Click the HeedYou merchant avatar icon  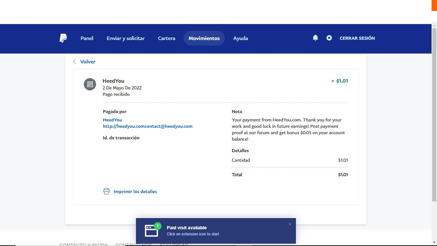coord(90,84)
